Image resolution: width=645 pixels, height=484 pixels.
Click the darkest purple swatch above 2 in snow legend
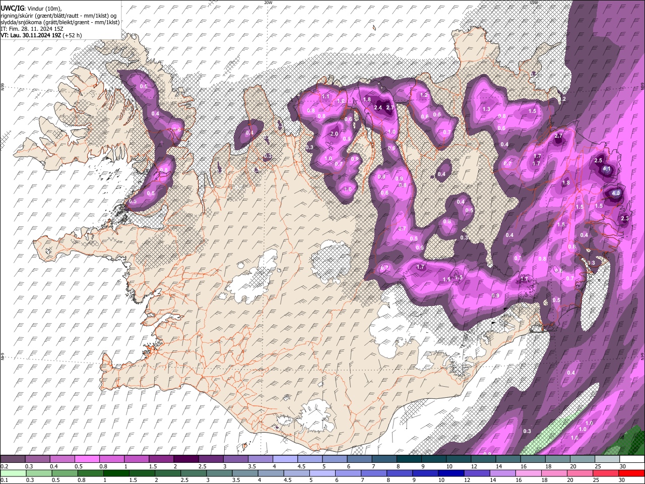[186, 459]
